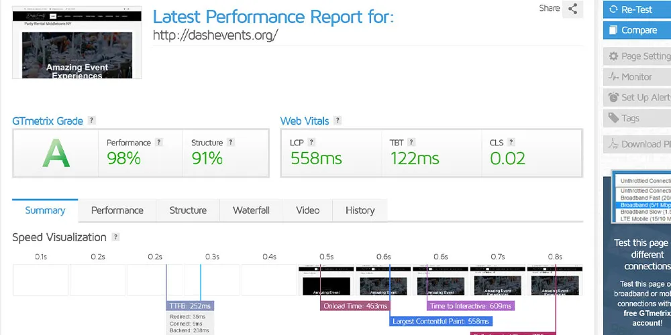Open help icon beside GTmetrix Grade
The image size is (671, 335).
[91, 121]
